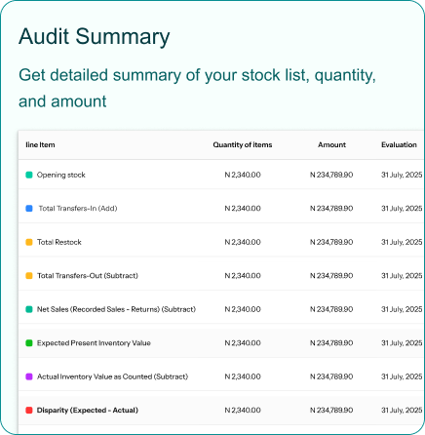Image resolution: width=425 pixels, height=435 pixels.
Task: Click the teal marker next to Net Sales
Action: pyautogui.click(x=29, y=309)
